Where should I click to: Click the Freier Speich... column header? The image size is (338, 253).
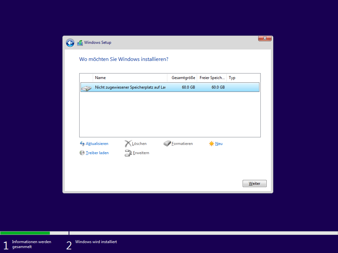(212, 78)
